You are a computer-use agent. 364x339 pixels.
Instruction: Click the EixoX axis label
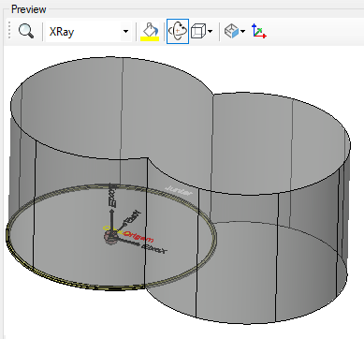[x=154, y=248]
